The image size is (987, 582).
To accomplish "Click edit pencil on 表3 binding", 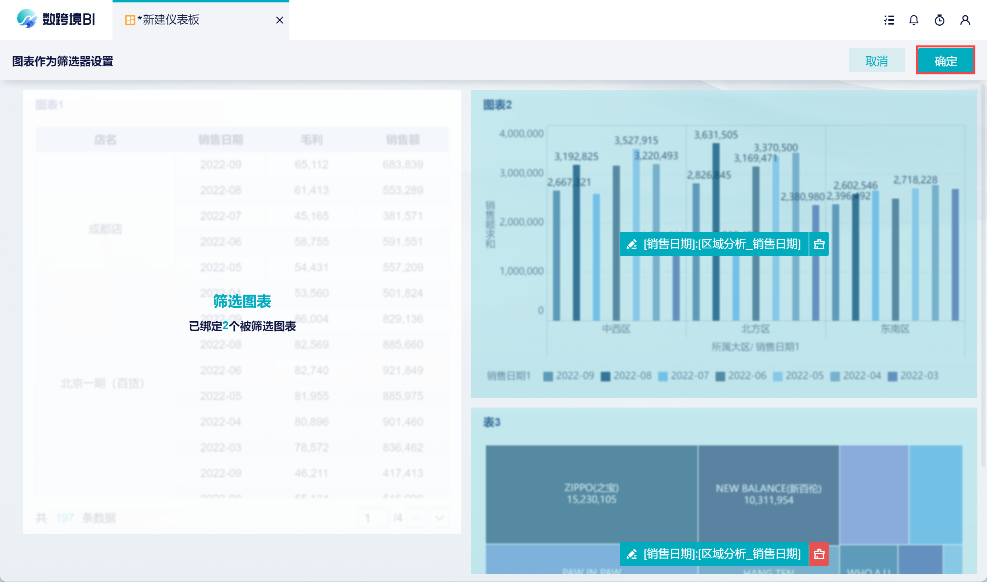I will coord(632,554).
